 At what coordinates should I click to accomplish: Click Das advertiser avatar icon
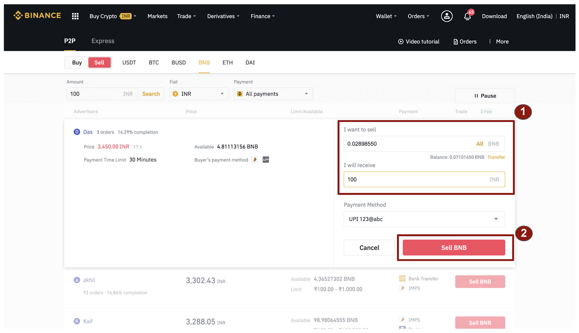(77, 132)
